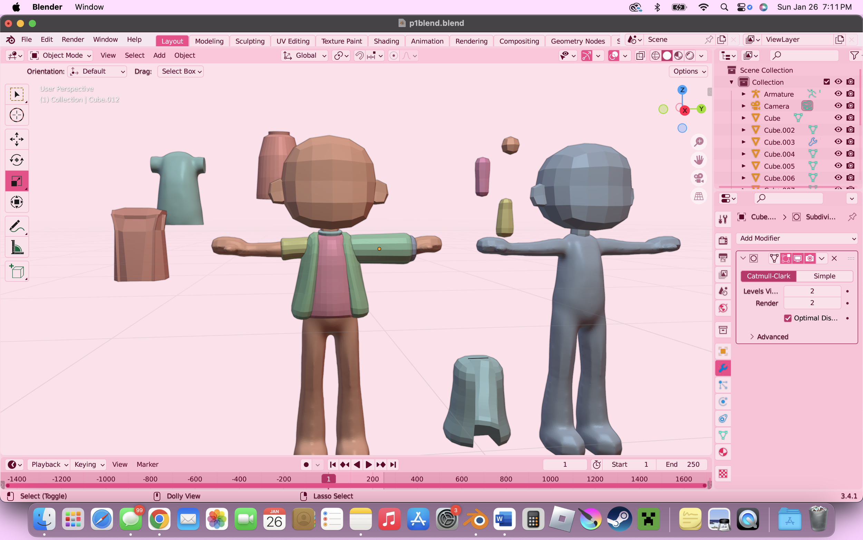This screenshot has height=540, width=863.
Task: Hide Cube.003 using its eye icon
Action: tap(838, 141)
